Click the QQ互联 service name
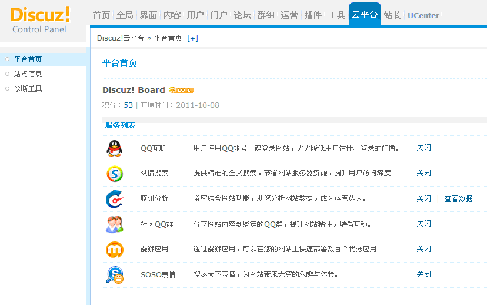The image size is (487, 305). pyautogui.click(x=154, y=148)
